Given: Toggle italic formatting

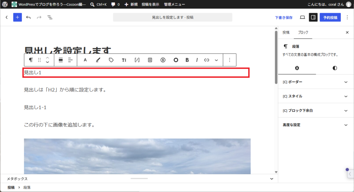Looking at the screenshot, I should [197, 60].
